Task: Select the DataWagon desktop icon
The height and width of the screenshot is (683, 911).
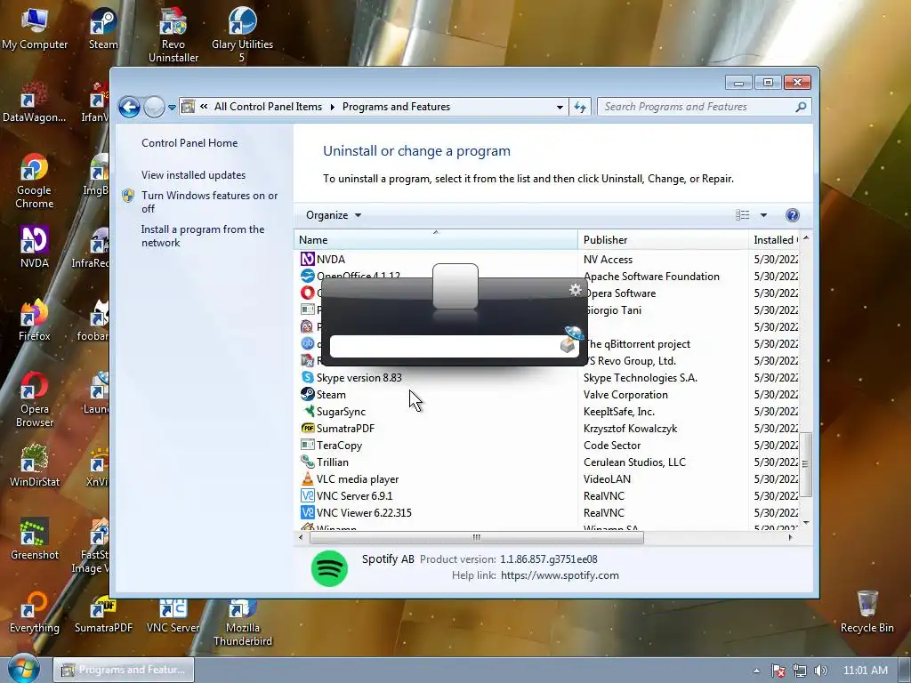Action: pos(35,101)
